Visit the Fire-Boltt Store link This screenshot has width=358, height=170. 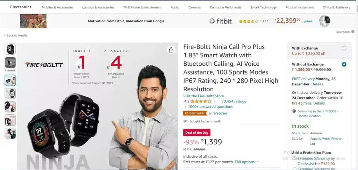(204, 96)
